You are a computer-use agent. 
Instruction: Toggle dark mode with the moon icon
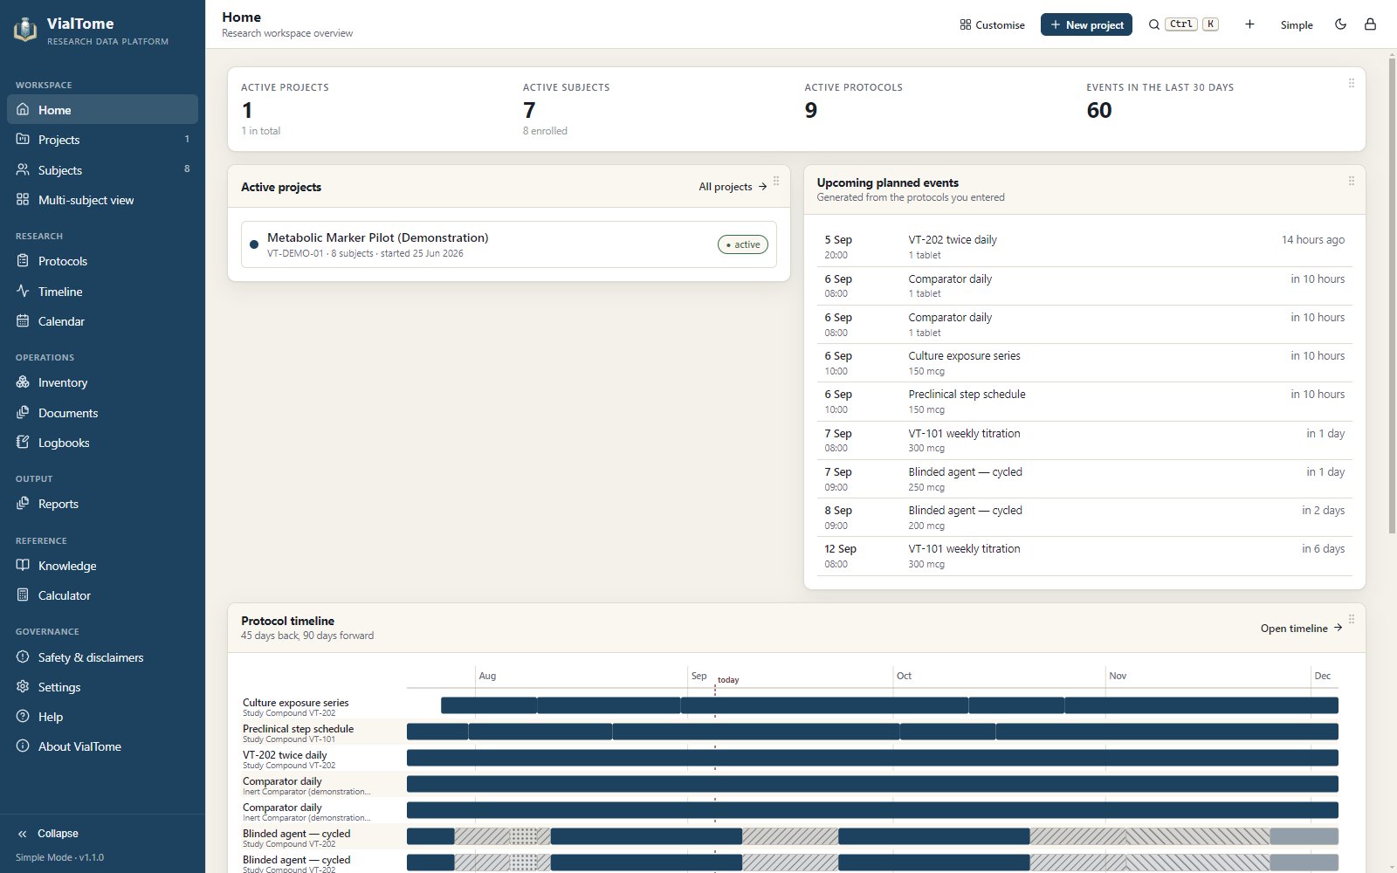point(1341,24)
